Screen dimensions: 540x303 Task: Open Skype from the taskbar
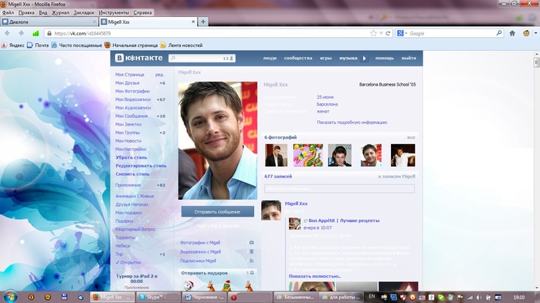tap(158, 297)
